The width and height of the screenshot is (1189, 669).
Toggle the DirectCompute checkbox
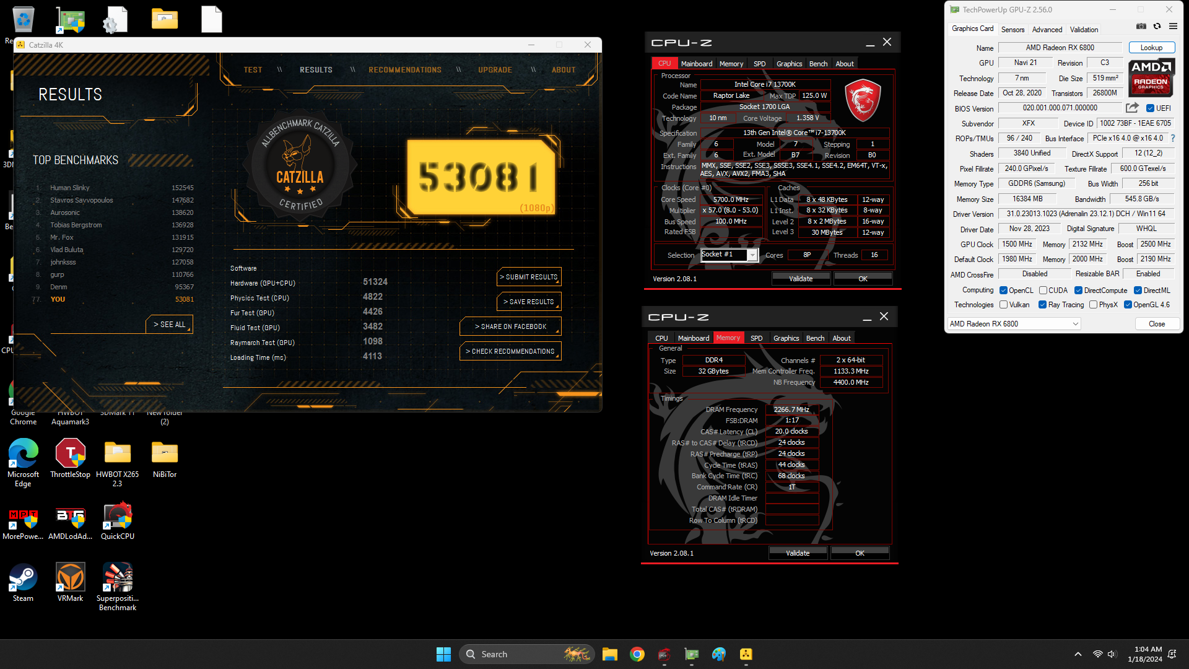point(1078,291)
